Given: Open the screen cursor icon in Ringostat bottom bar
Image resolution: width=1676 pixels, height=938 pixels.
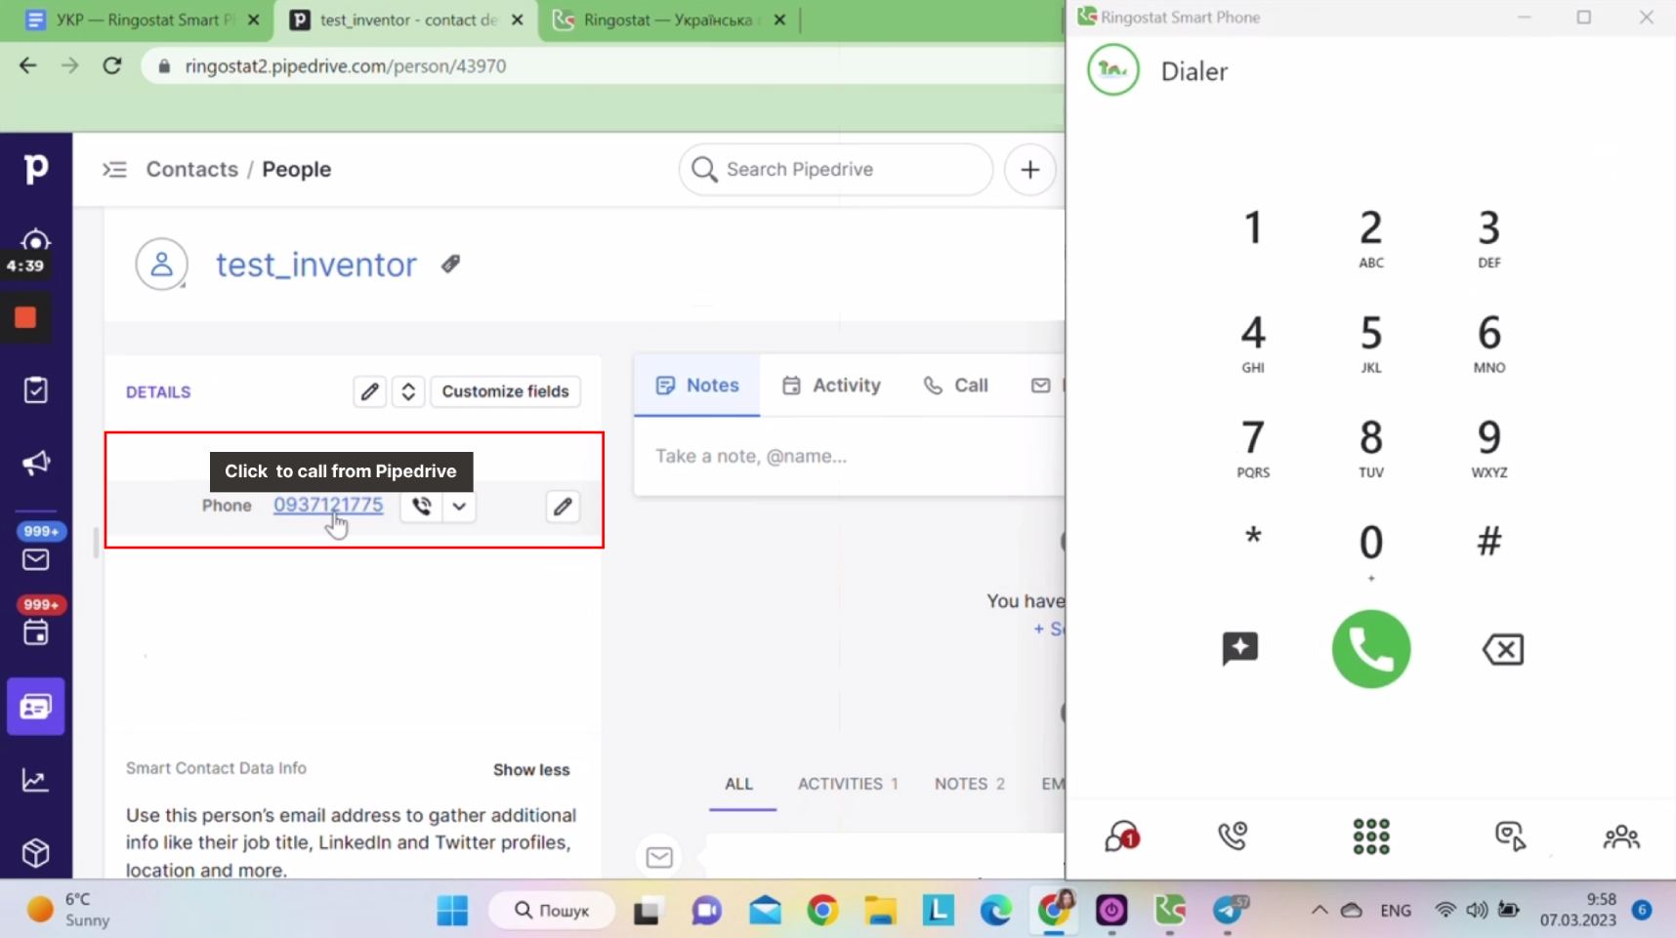Looking at the screenshot, I should tap(1510, 836).
